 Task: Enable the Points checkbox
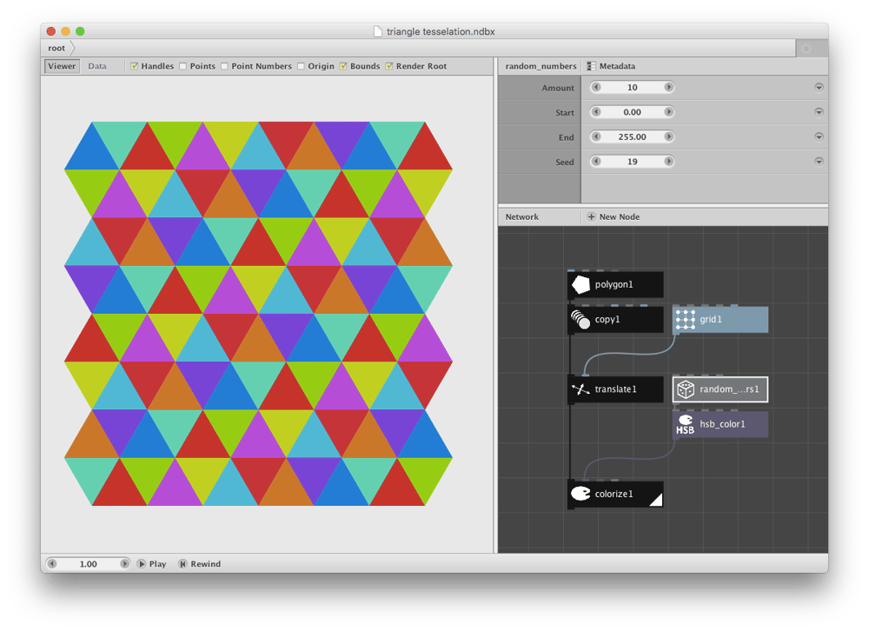tap(182, 66)
